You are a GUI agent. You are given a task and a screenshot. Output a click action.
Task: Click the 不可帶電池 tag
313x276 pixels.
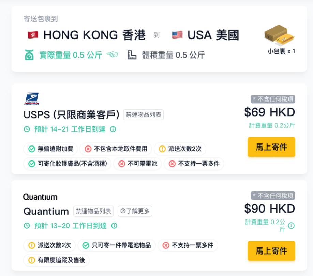(x=137, y=164)
